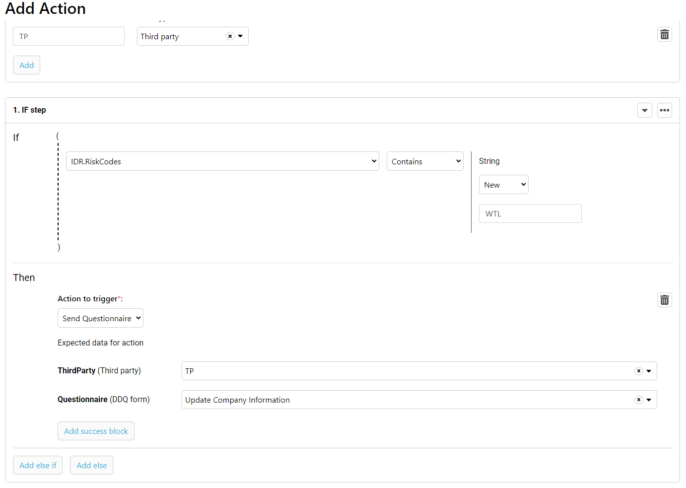Delete the TP third party row
The width and height of the screenshot is (686, 488).
pyautogui.click(x=664, y=34)
